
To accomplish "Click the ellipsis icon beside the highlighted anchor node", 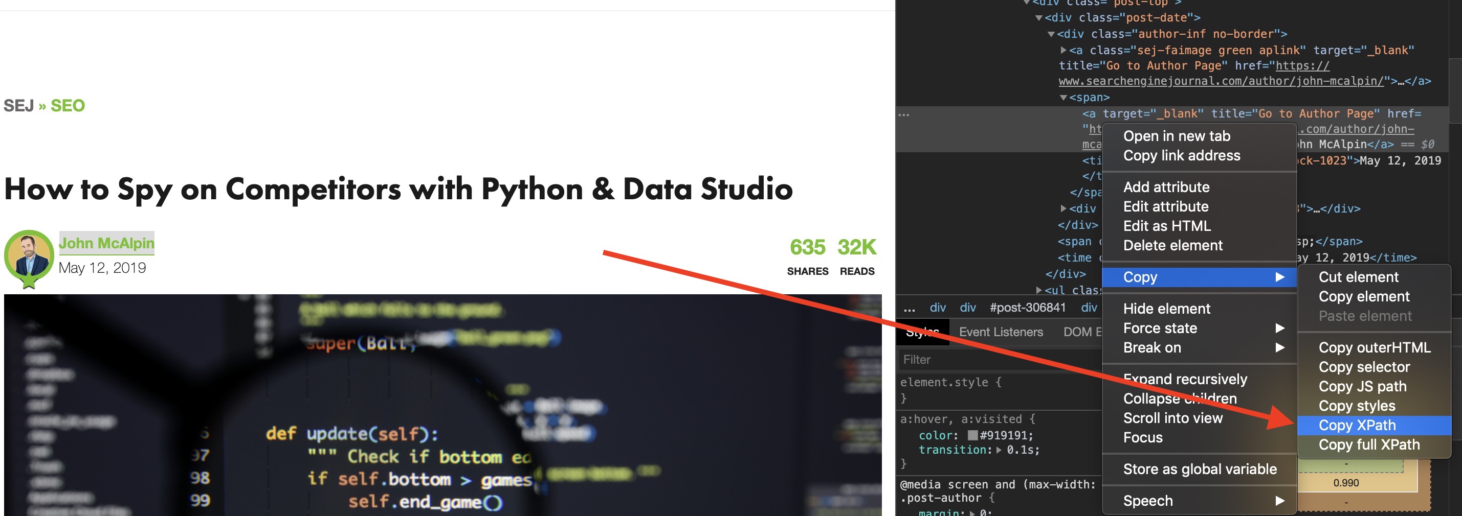I will (x=904, y=115).
